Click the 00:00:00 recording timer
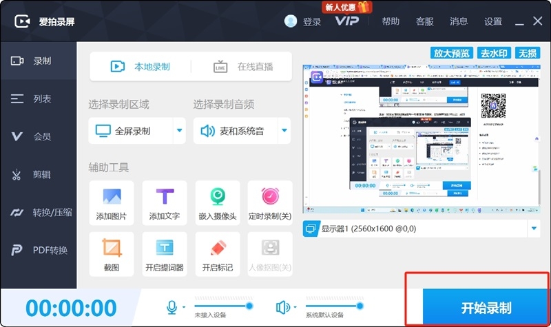The image size is (551, 327). tap(71, 308)
